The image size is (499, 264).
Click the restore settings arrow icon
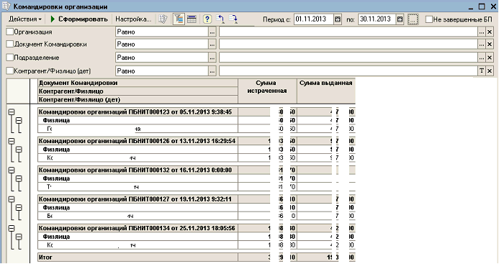click(x=220, y=19)
